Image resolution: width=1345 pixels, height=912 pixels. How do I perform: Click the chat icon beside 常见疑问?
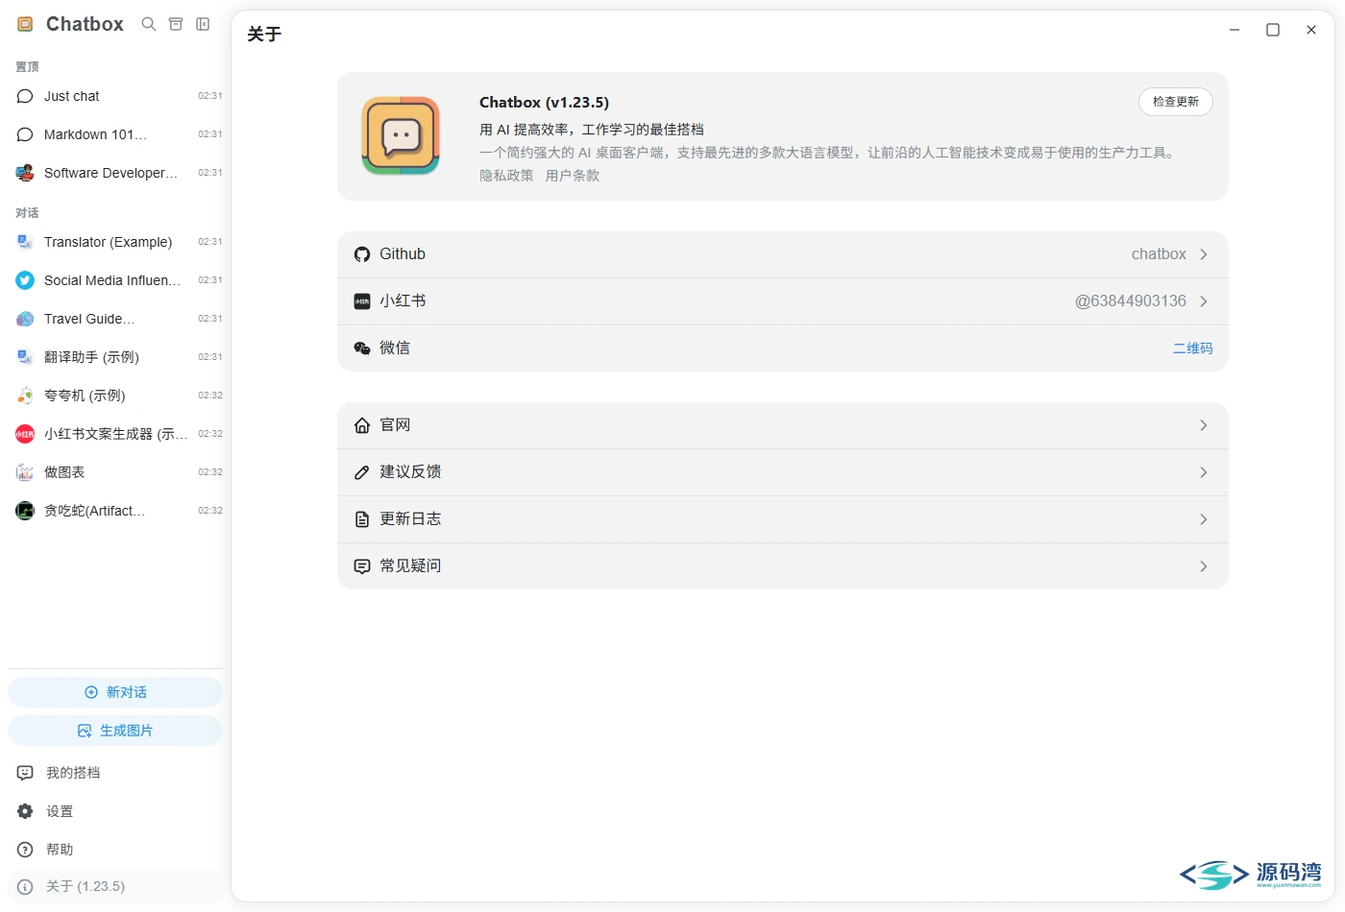[x=362, y=566]
